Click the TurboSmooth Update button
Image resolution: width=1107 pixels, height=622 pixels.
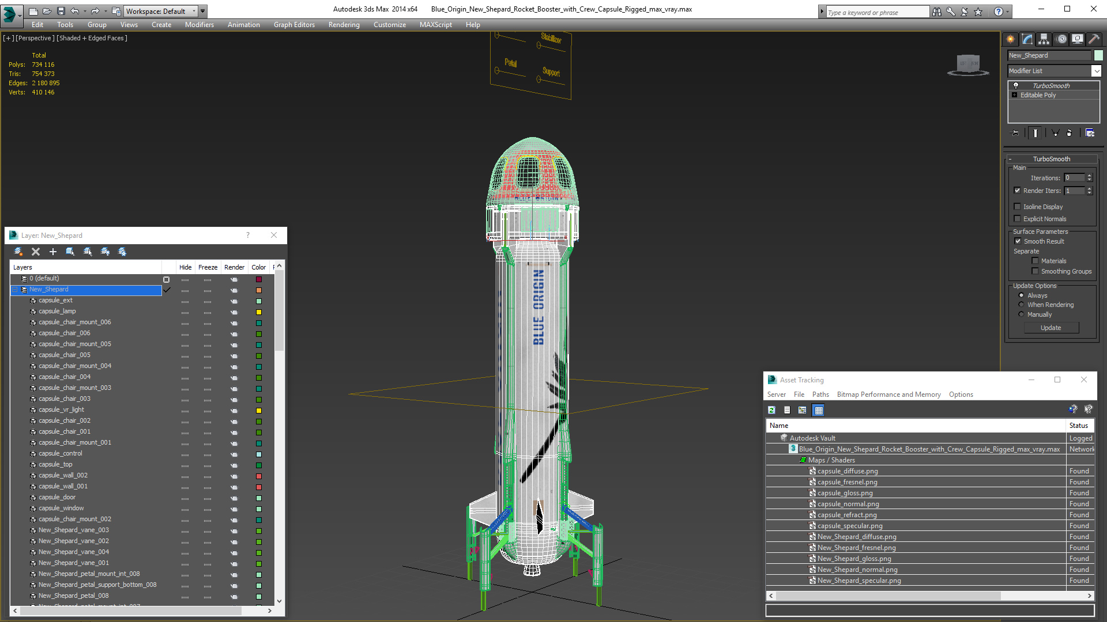1051,328
